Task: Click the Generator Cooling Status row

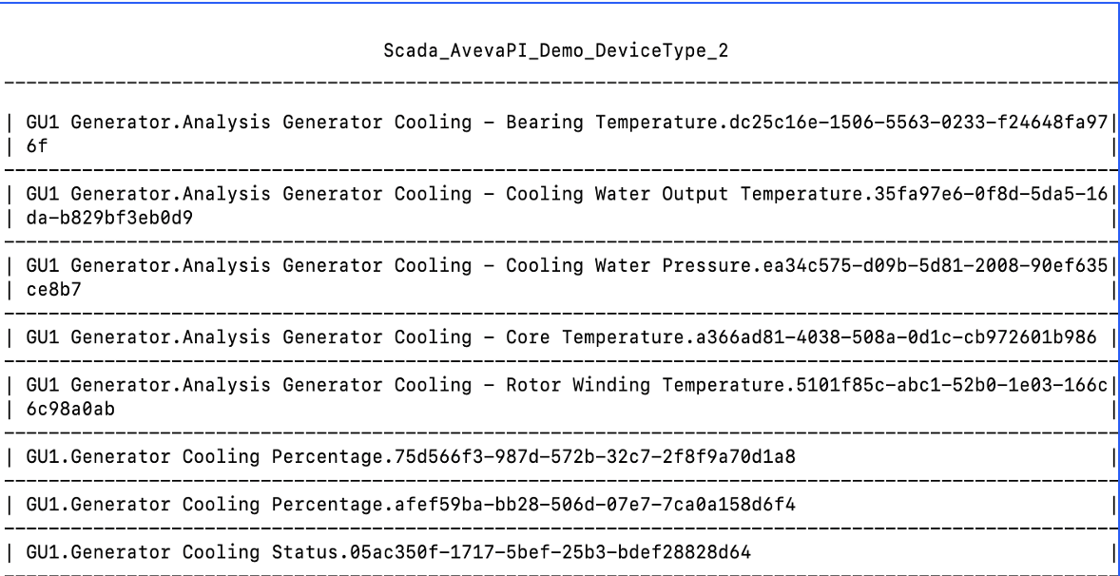Action: coord(560,552)
